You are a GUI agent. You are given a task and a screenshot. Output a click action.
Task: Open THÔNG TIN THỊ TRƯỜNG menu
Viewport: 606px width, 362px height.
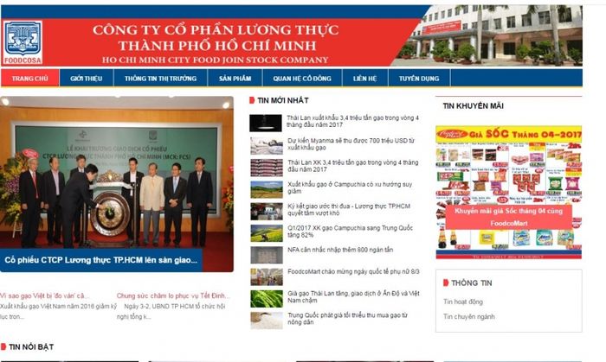coord(160,79)
